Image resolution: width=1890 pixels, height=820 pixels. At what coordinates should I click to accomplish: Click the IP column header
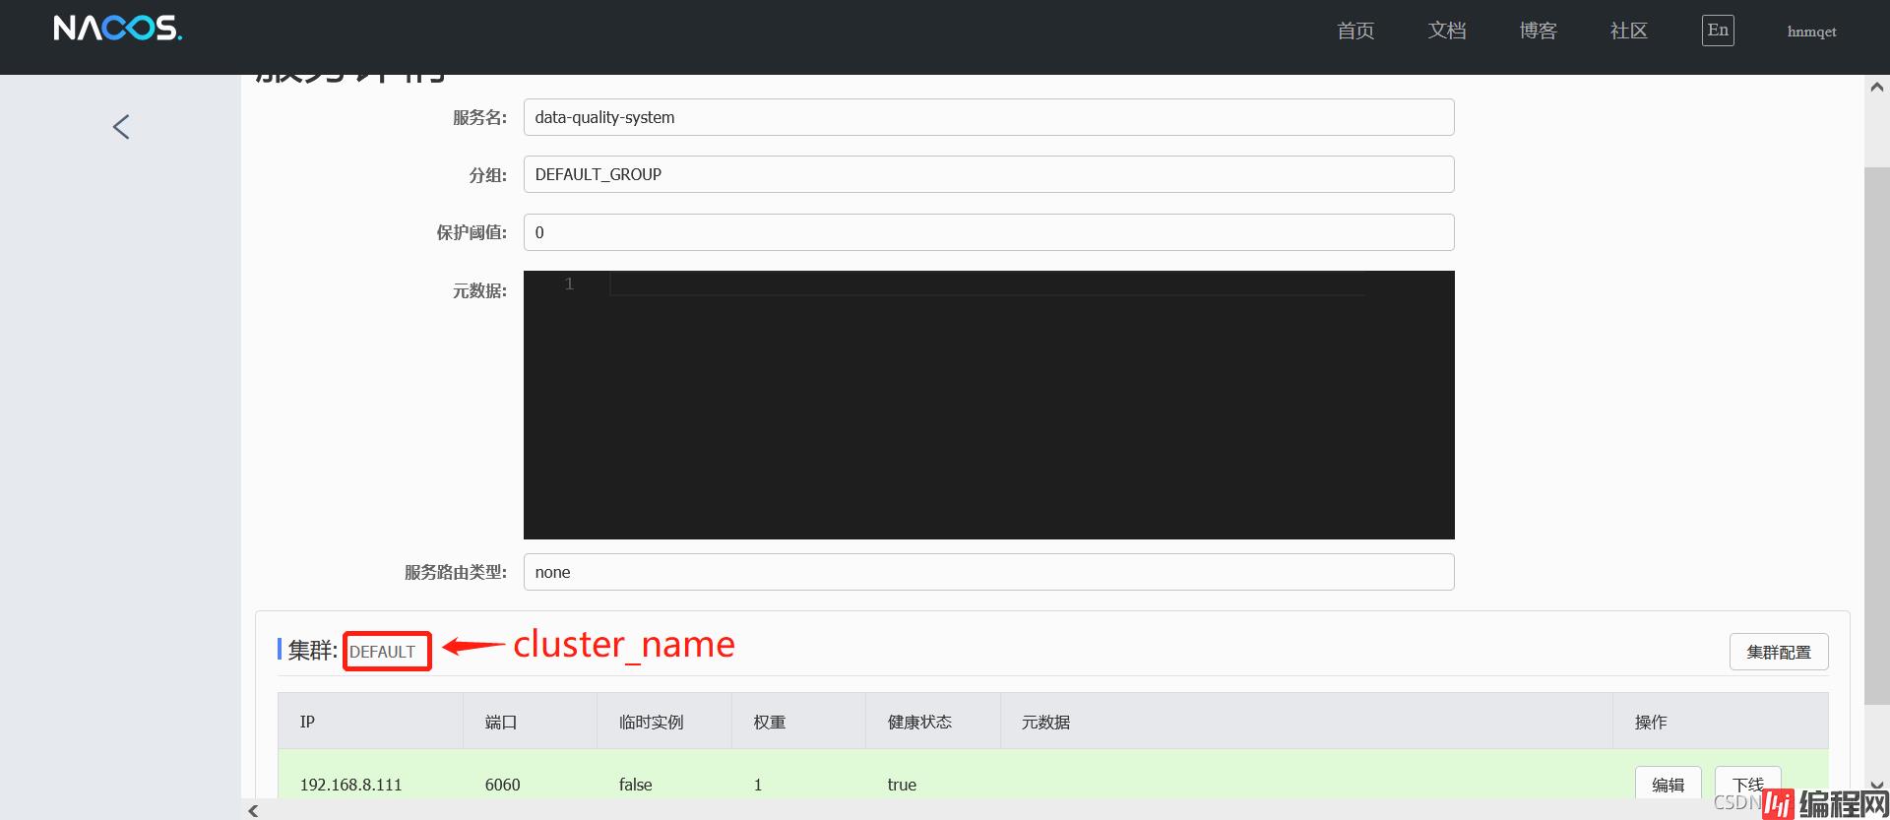tap(307, 722)
